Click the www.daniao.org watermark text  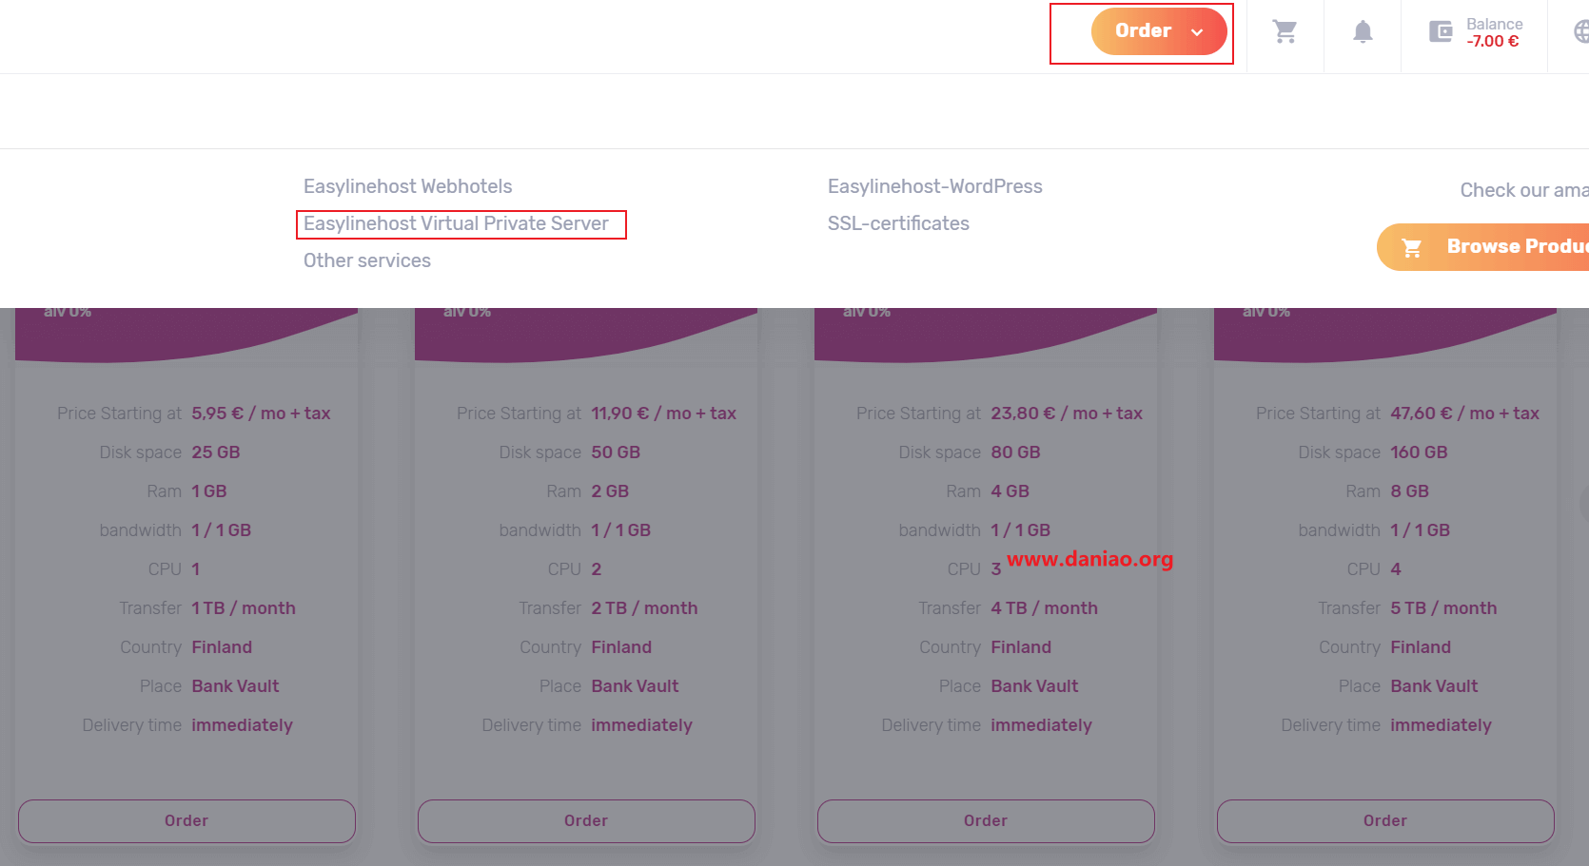click(x=1089, y=559)
